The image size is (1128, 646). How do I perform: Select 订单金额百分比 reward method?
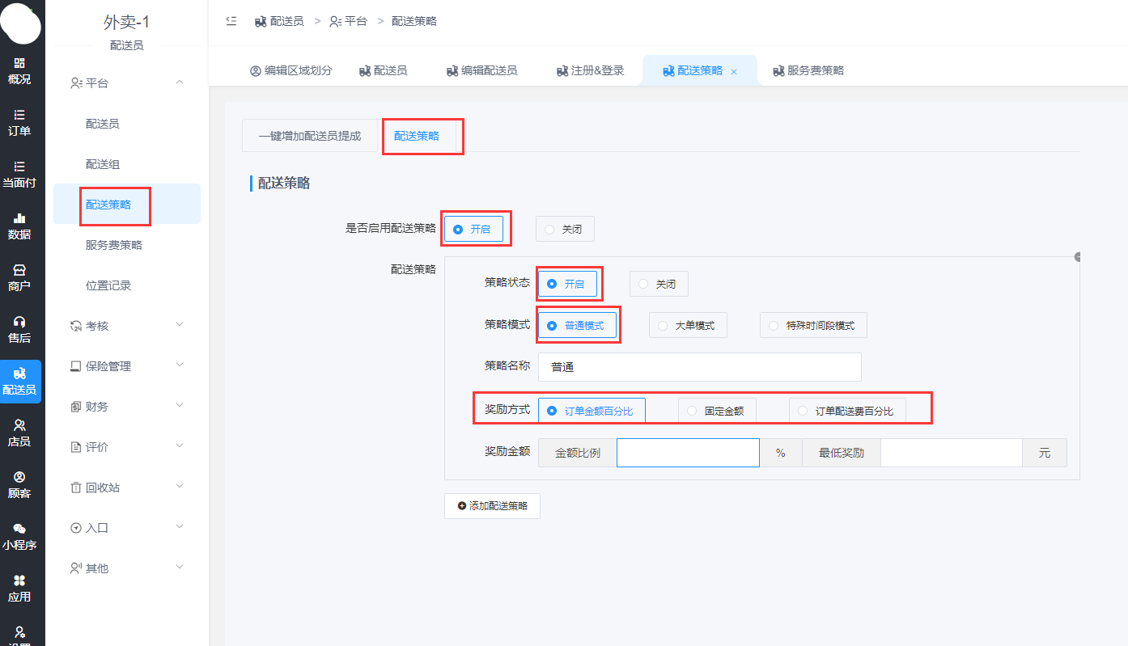pos(592,411)
